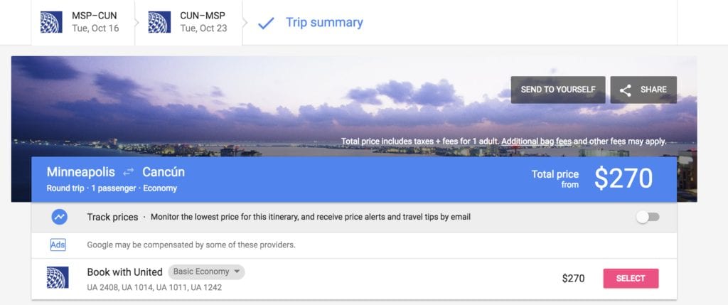Click the Book with United label
The image size is (728, 305).
[x=124, y=272]
